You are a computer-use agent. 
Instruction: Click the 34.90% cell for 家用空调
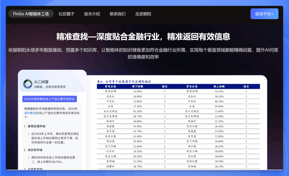(138, 91)
